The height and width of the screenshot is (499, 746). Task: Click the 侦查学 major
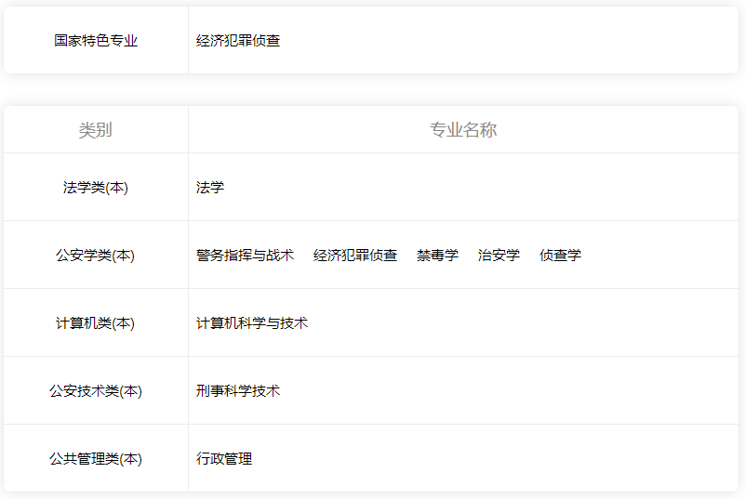coord(561,256)
